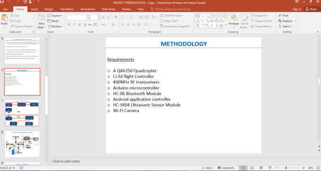Click the Share button

(311, 9)
